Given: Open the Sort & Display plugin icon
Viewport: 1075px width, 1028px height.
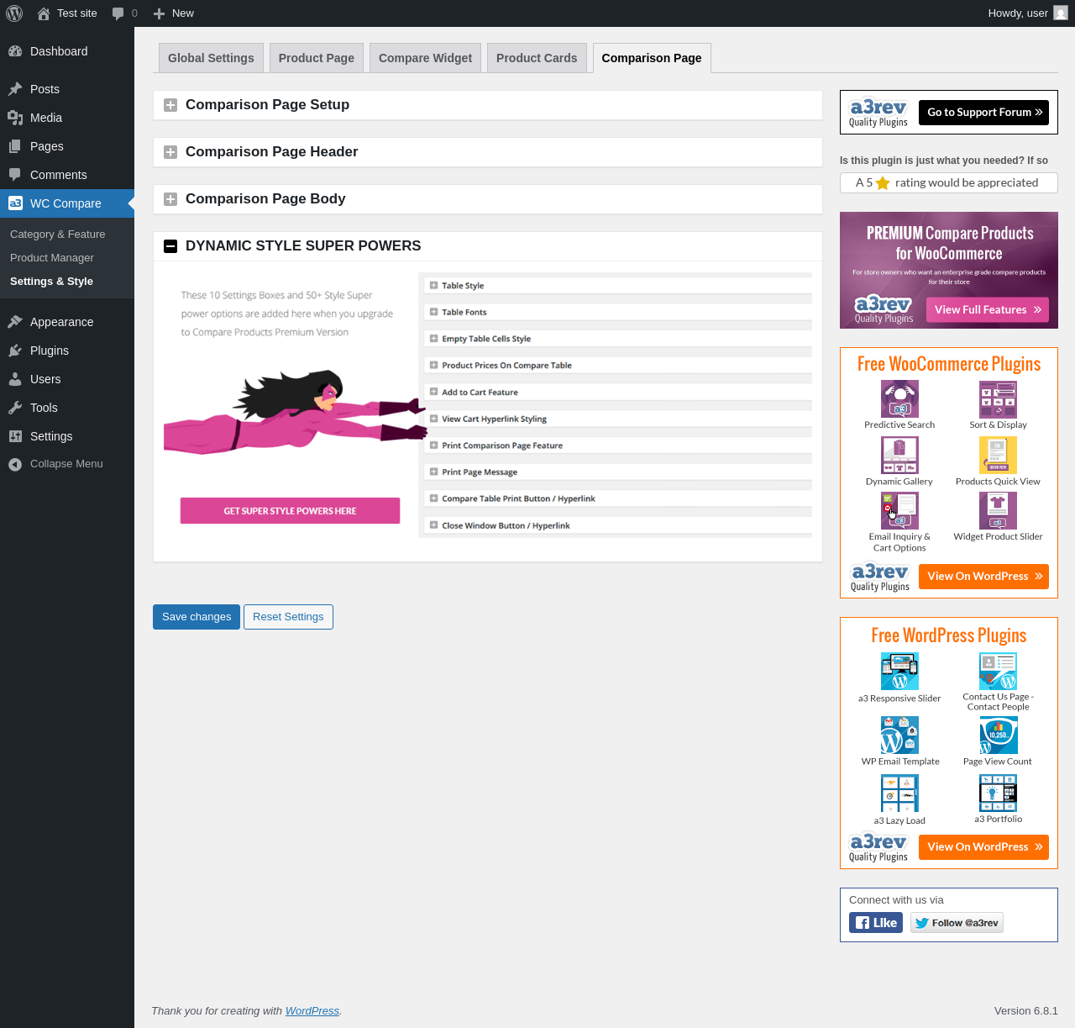Looking at the screenshot, I should click(998, 399).
